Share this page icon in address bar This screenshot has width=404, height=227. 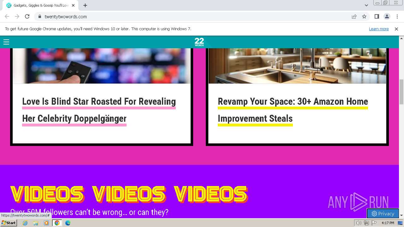[354, 16]
